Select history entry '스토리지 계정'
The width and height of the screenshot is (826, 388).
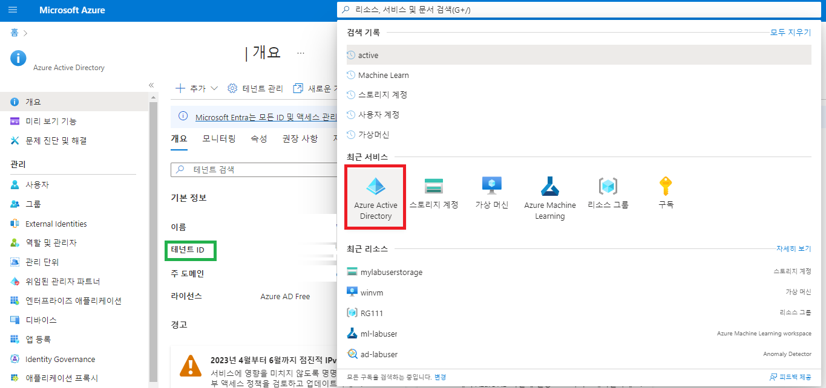click(x=579, y=95)
